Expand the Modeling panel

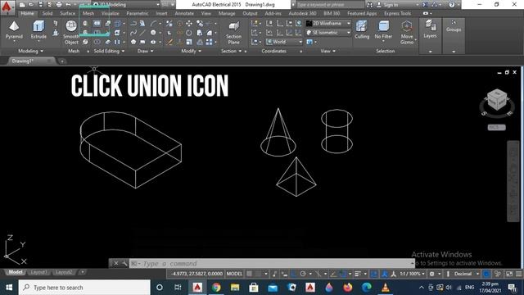pyautogui.click(x=30, y=51)
